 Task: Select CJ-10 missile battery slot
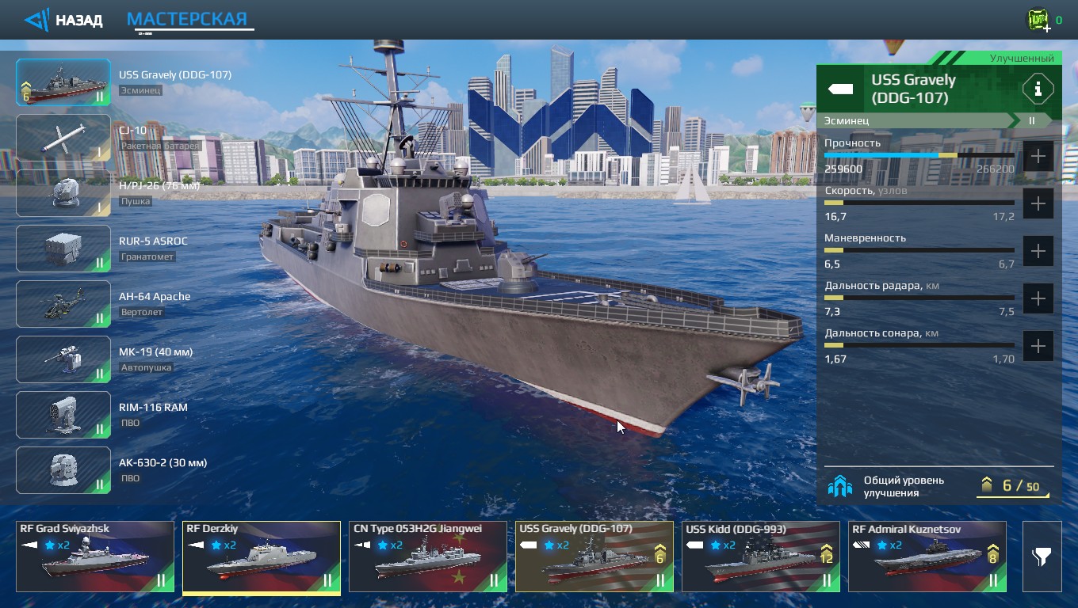[x=63, y=138]
